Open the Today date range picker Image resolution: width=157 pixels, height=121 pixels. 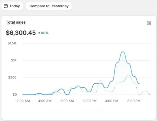tap(12, 6)
